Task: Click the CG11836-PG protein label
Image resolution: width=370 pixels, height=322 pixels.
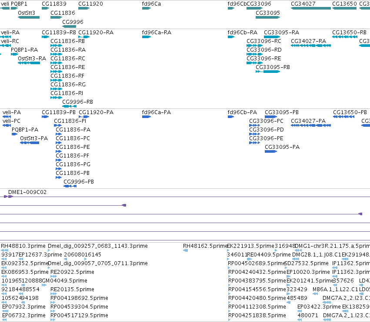Action: pyautogui.click(x=73, y=164)
